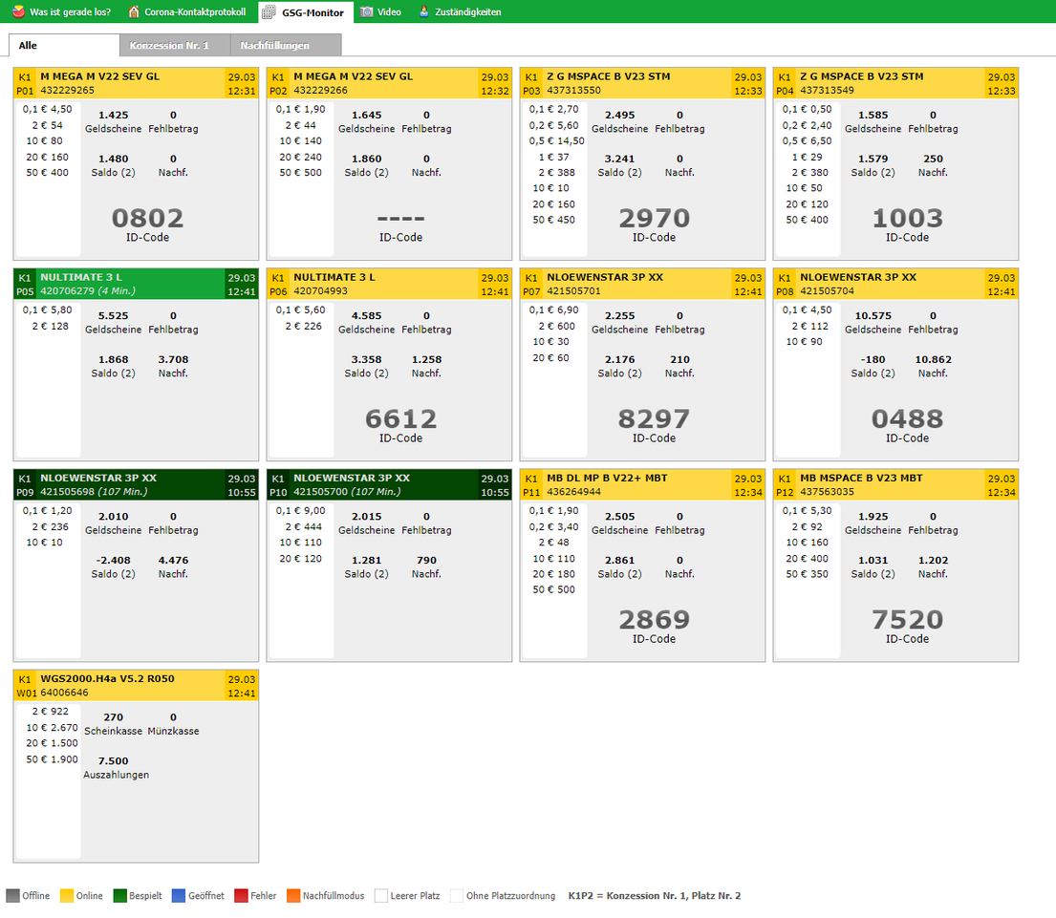Select the 'Alle' sub-tab

pyautogui.click(x=64, y=45)
